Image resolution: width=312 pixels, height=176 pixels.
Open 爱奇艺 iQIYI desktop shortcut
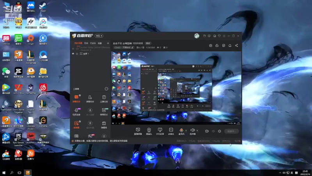click(x=18, y=40)
